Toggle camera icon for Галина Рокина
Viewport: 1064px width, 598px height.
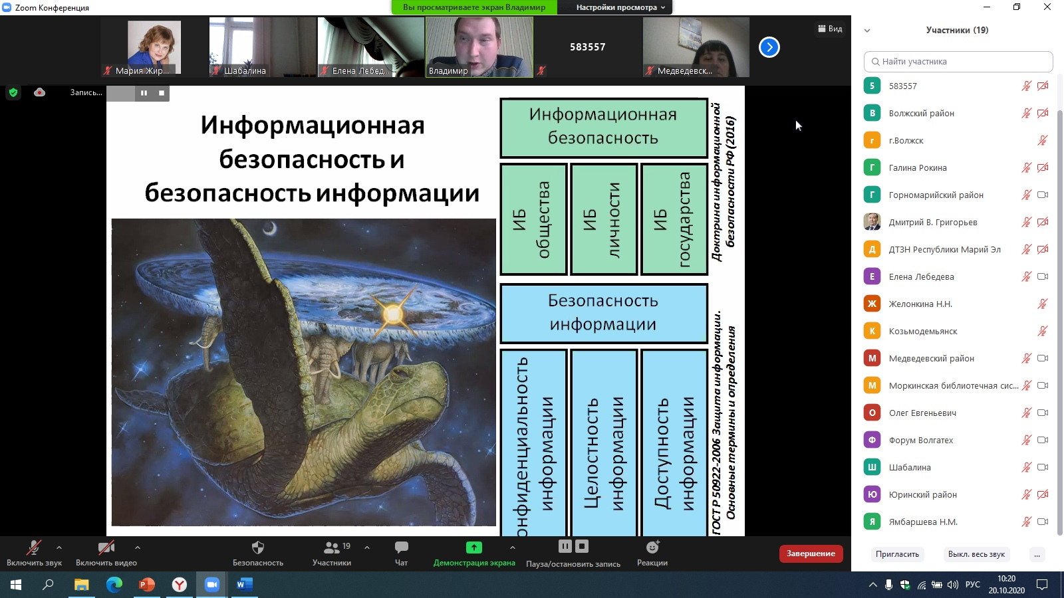point(1043,167)
